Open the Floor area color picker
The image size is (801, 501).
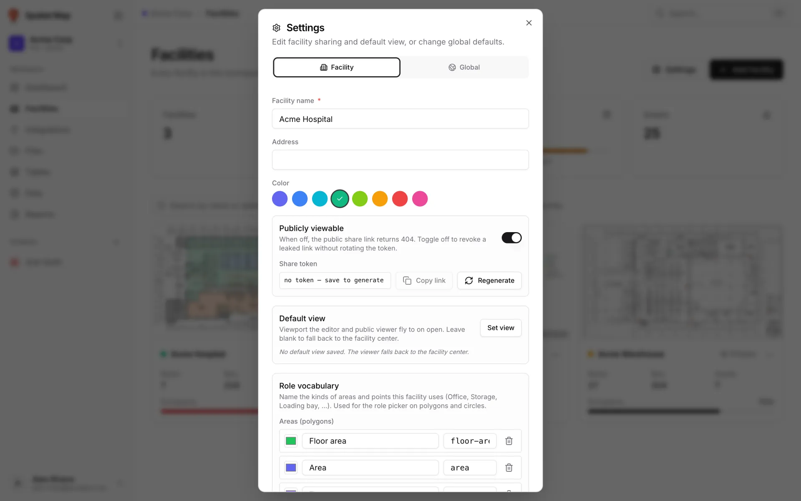[x=291, y=441]
